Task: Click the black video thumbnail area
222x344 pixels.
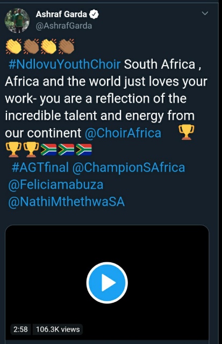Action: pos(107,282)
